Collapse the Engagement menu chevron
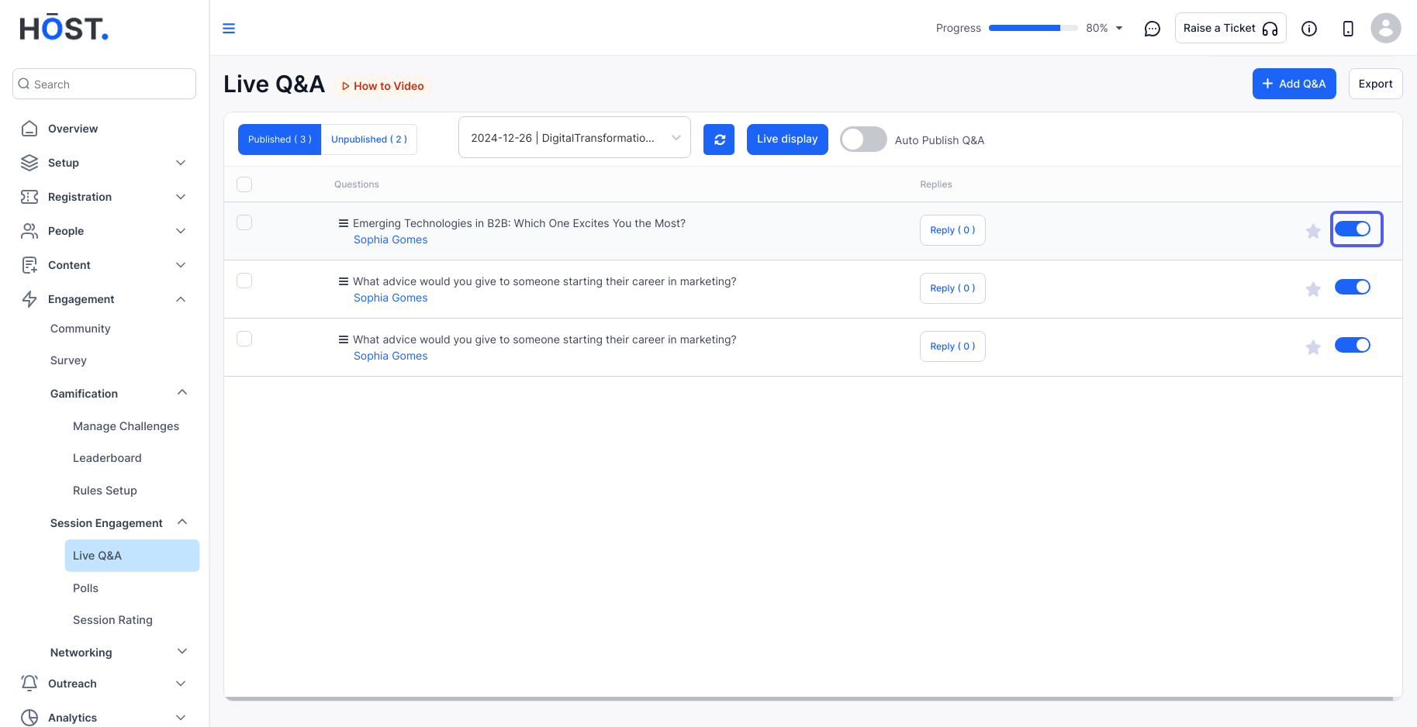Viewport: 1417px width, 727px height. pos(181,299)
